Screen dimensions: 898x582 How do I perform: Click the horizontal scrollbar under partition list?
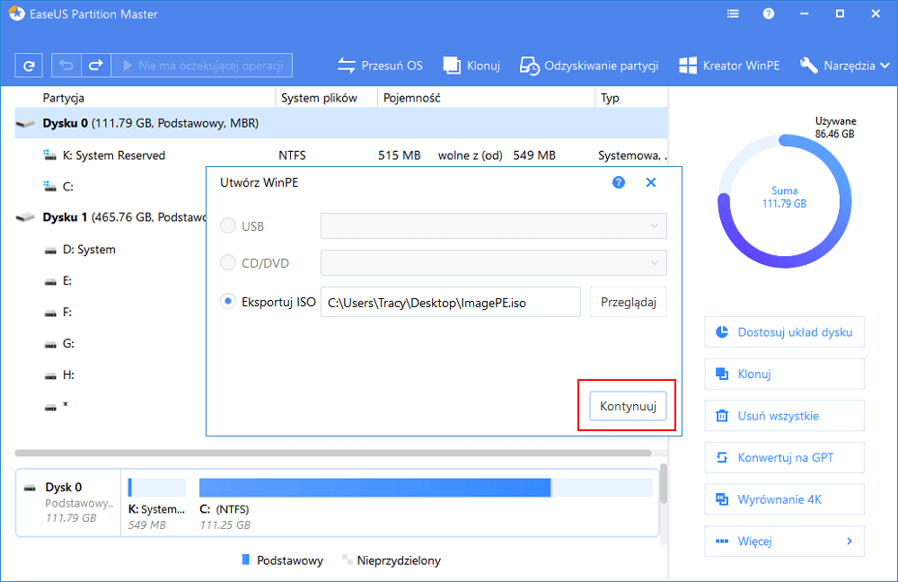coord(333,453)
